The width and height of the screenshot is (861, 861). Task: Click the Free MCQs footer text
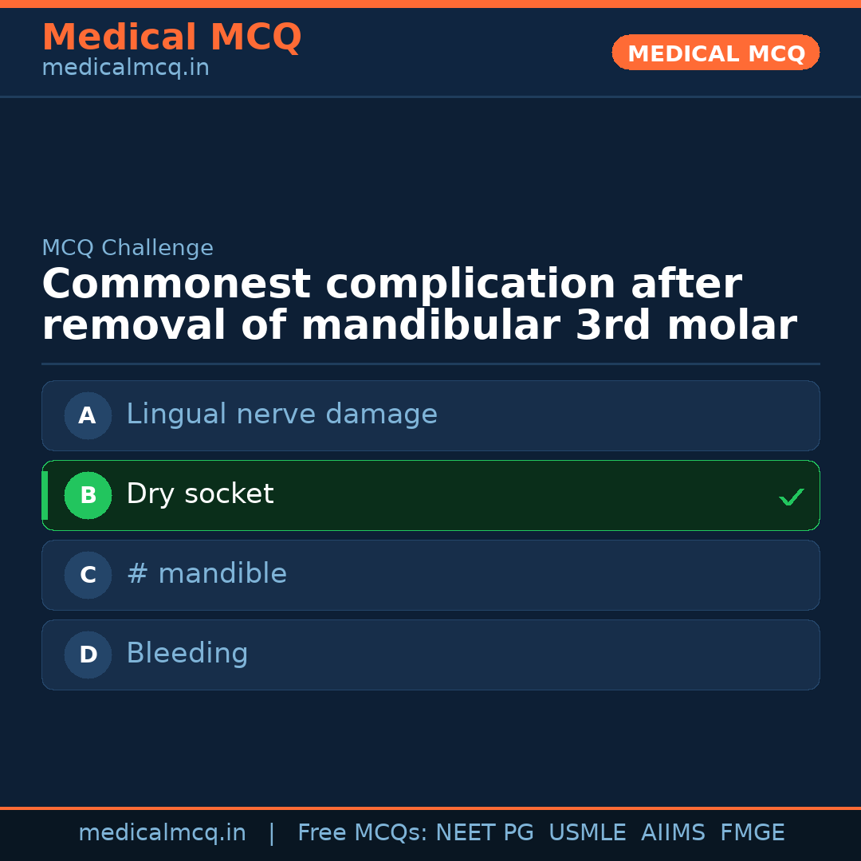pos(362,833)
